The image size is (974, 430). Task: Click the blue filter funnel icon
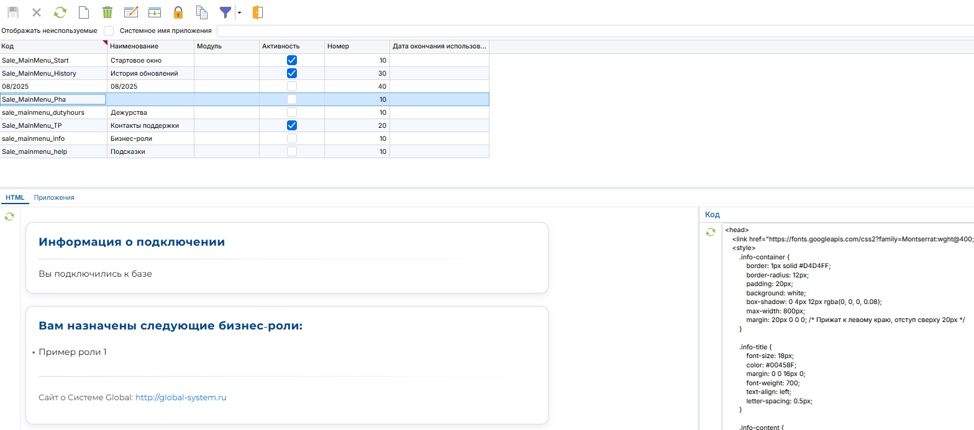225,12
